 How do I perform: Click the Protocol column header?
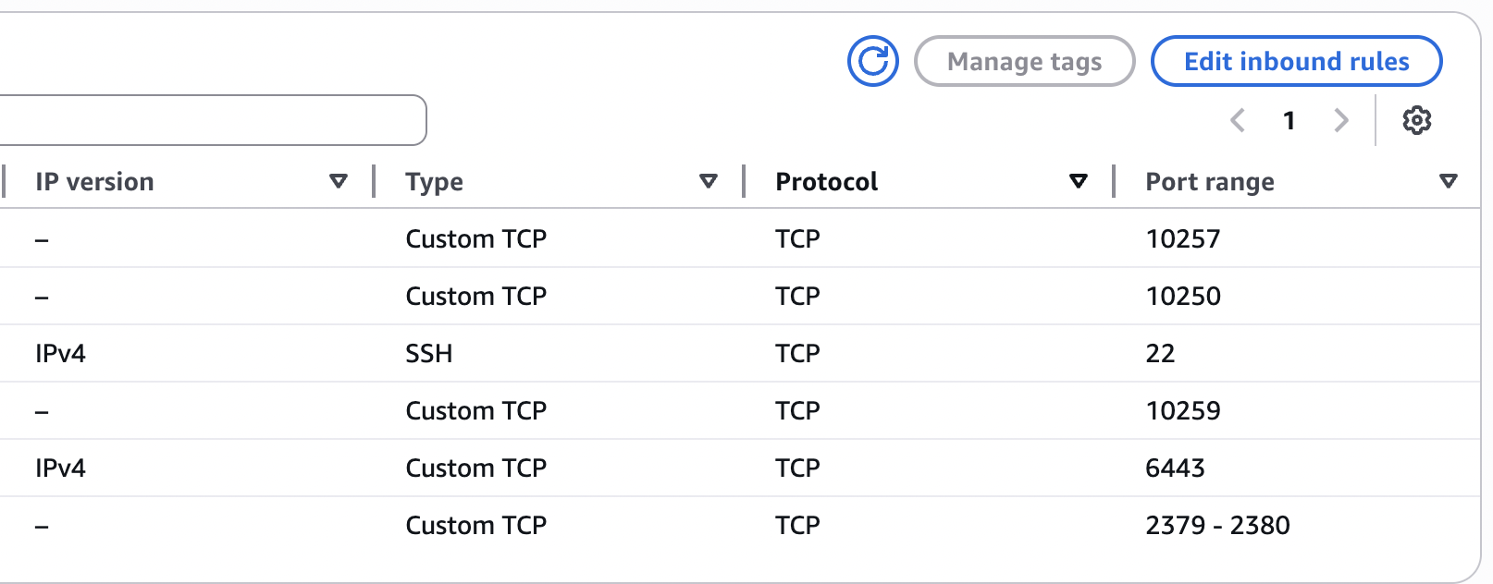click(x=826, y=181)
